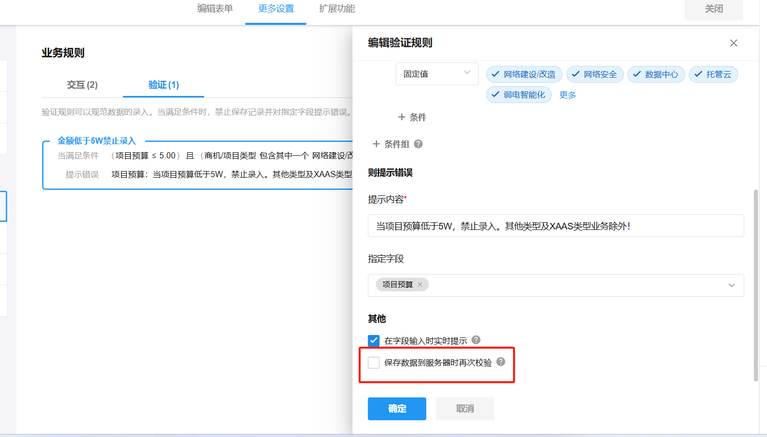
Task: Uncheck 在字段输入时实时提示 checkbox
Action: point(374,341)
